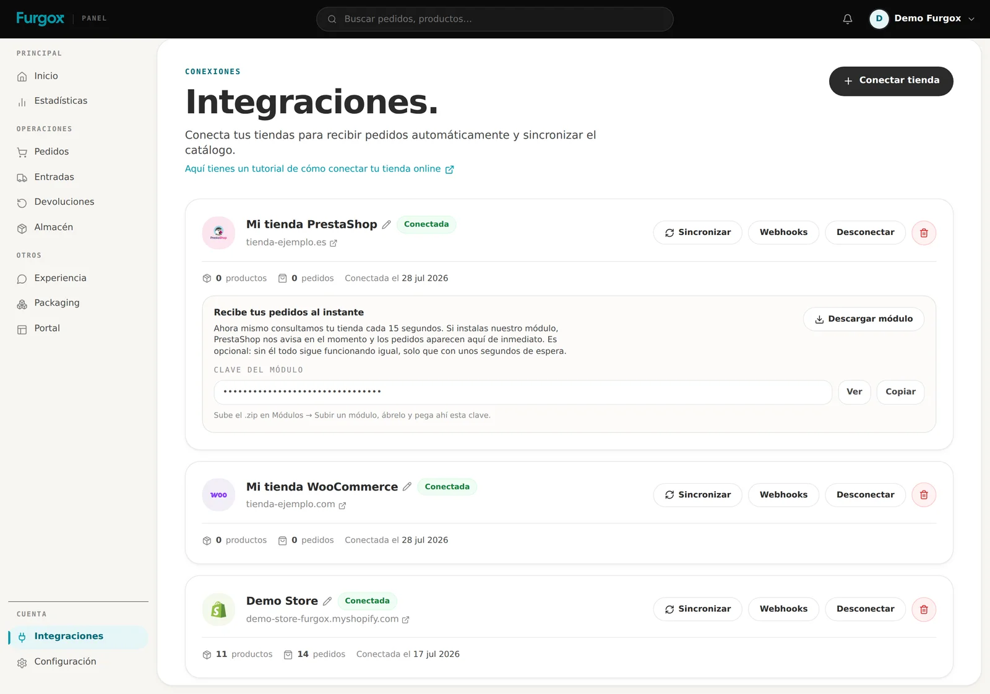The height and width of the screenshot is (694, 990).
Task: Delete the PrestaShop store with trash icon
Action: point(924,233)
